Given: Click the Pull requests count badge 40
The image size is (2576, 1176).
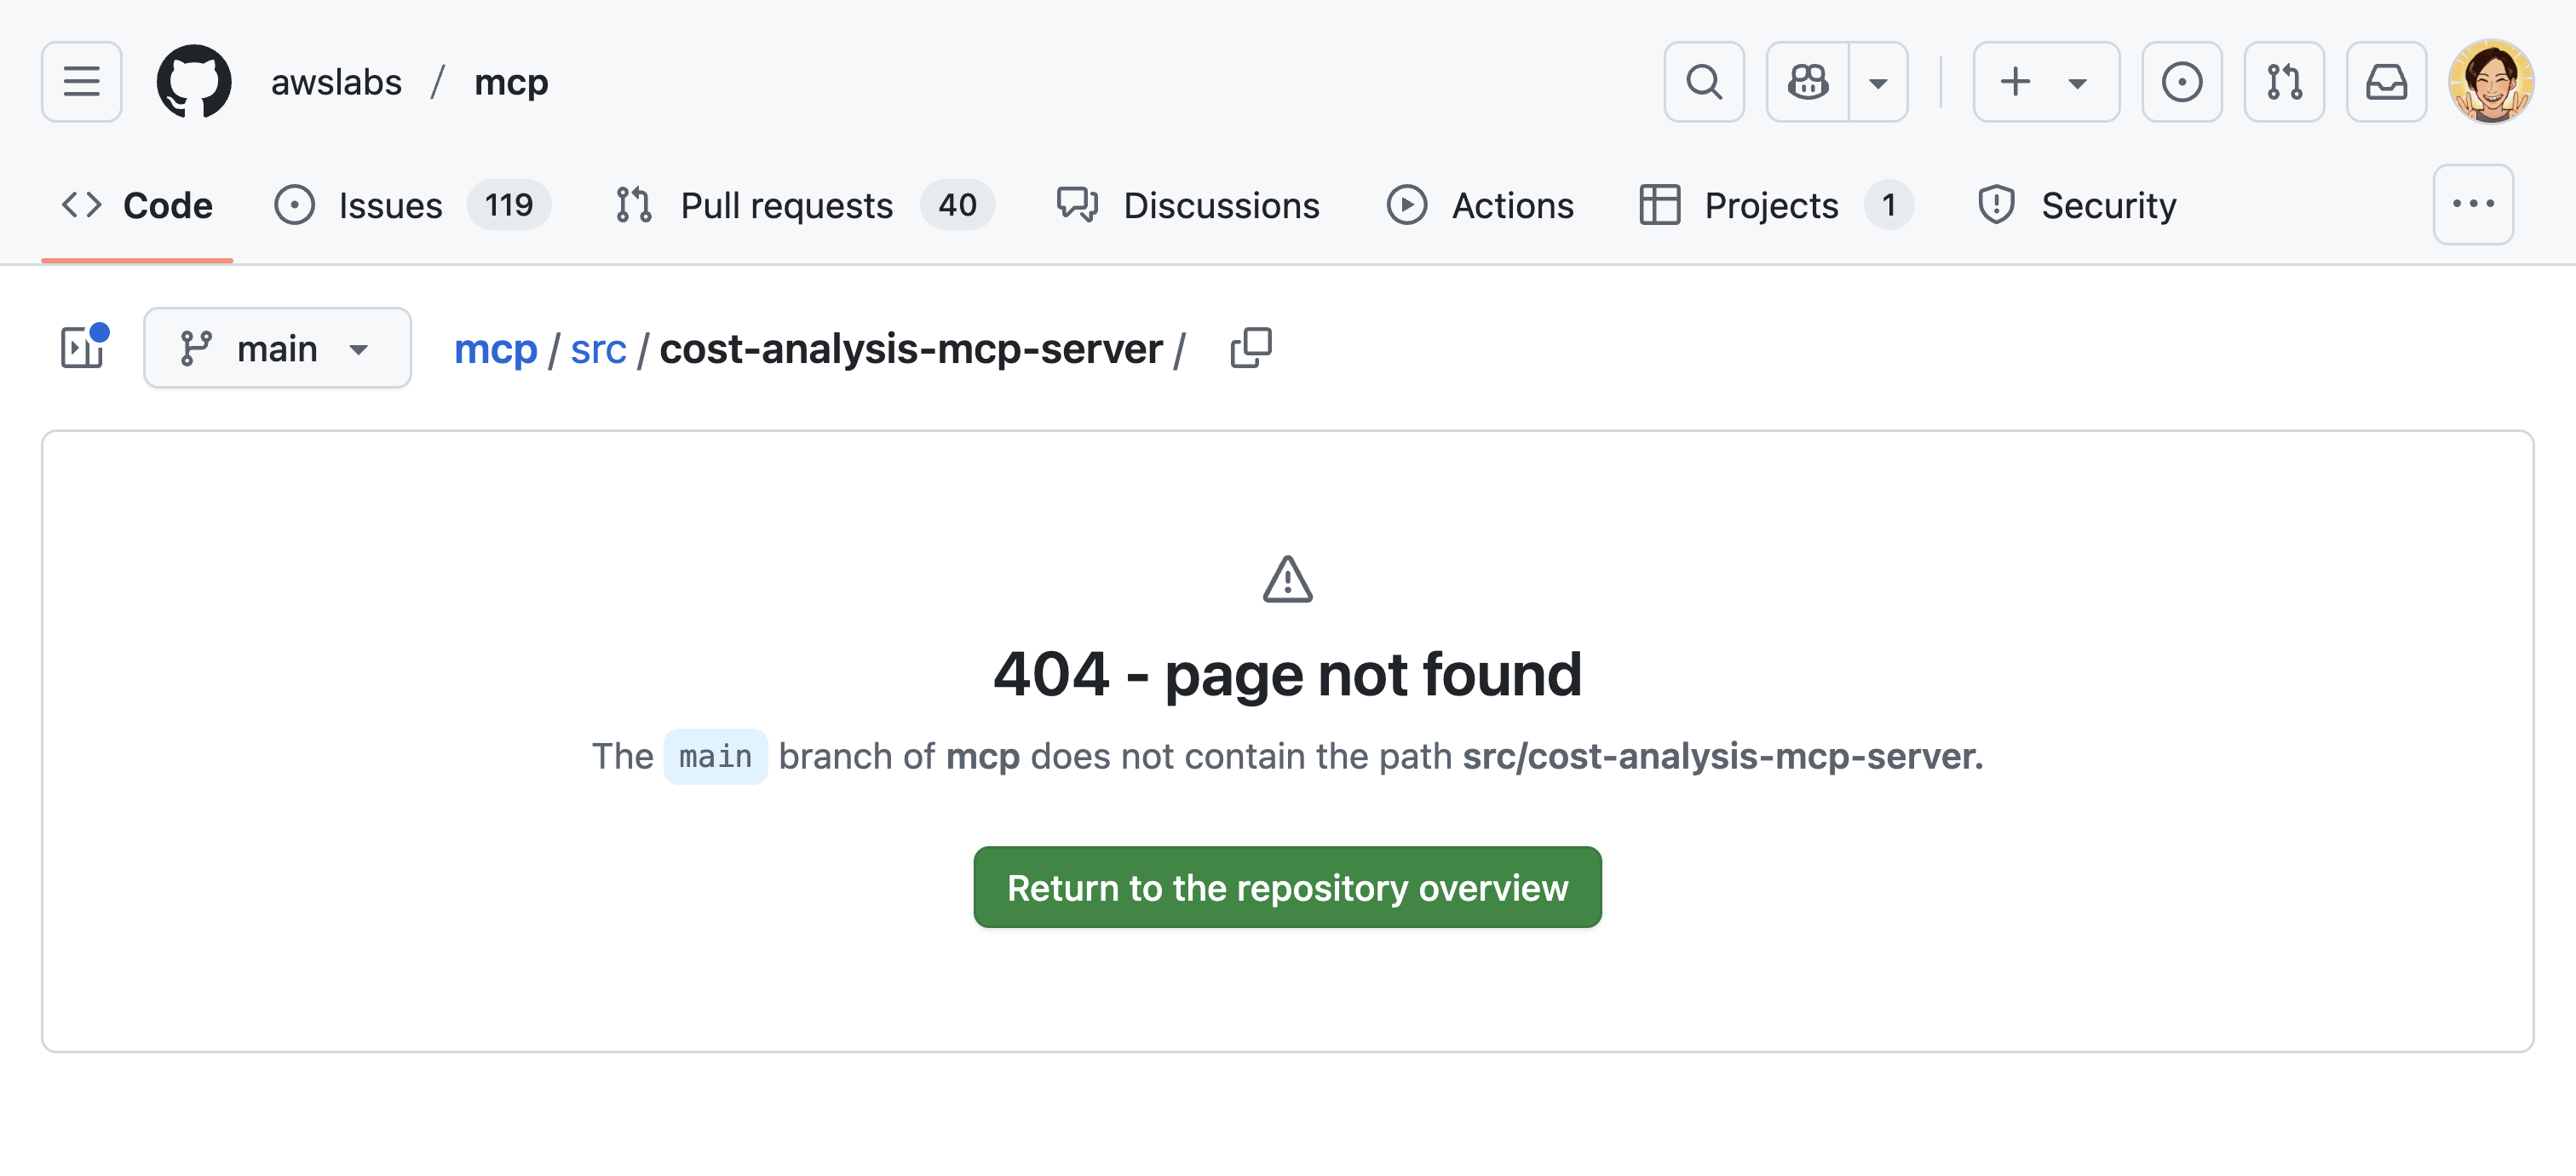Looking at the screenshot, I should pyautogui.click(x=957, y=205).
